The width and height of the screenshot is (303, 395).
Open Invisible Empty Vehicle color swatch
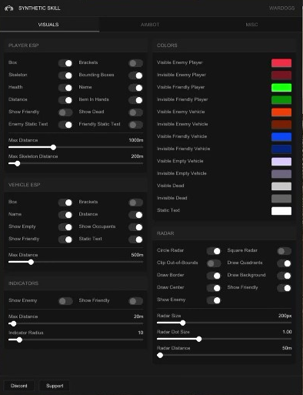pyautogui.click(x=281, y=174)
